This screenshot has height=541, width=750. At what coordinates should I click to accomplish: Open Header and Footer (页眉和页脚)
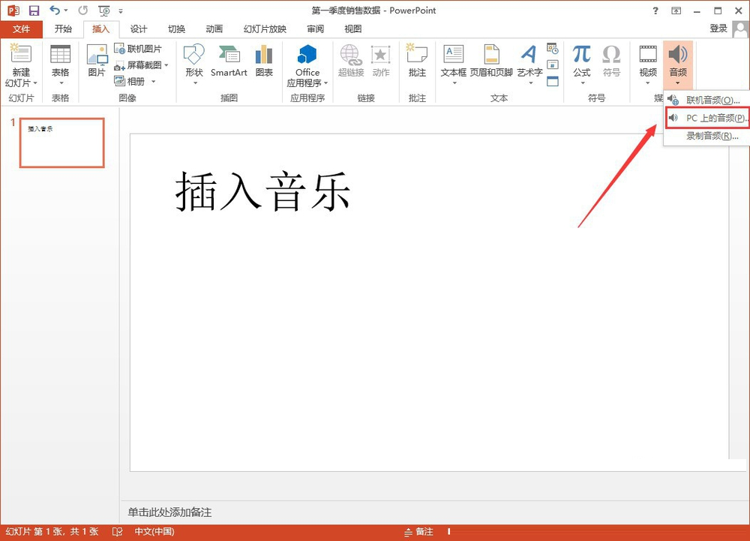[491, 61]
